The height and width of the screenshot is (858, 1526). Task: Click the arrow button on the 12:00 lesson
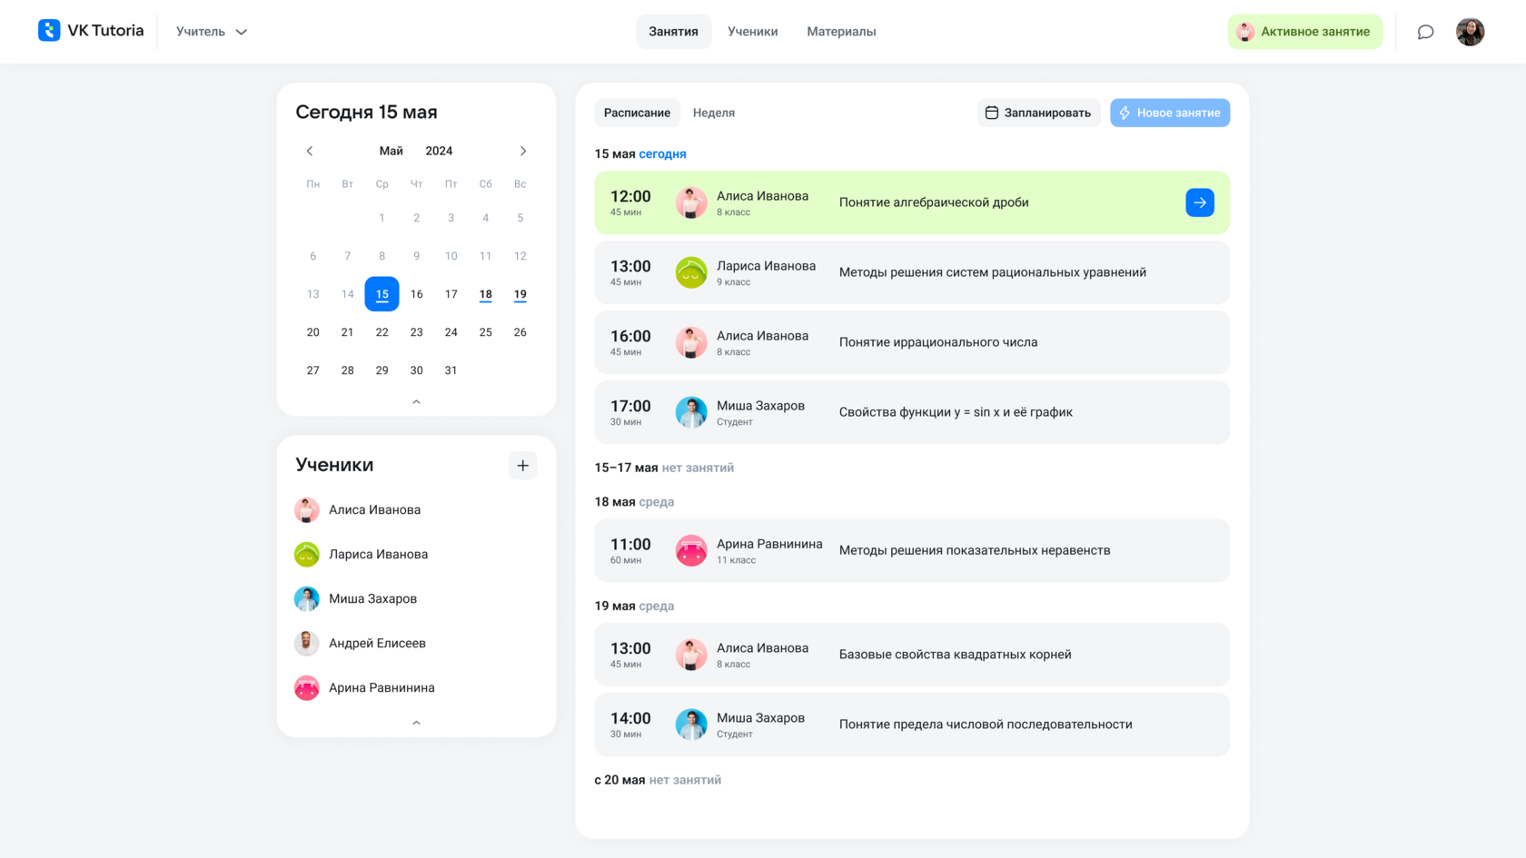1200,202
